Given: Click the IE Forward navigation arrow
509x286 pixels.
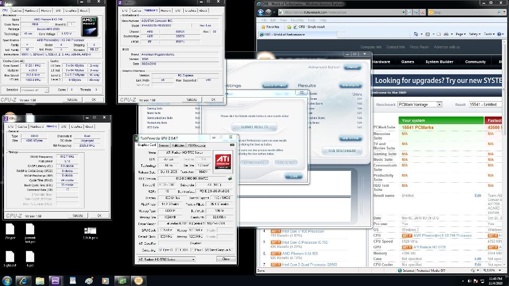Looking at the screenshot, I should (x=268, y=12).
